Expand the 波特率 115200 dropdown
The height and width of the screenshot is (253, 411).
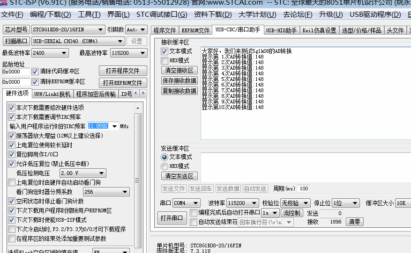(254, 203)
